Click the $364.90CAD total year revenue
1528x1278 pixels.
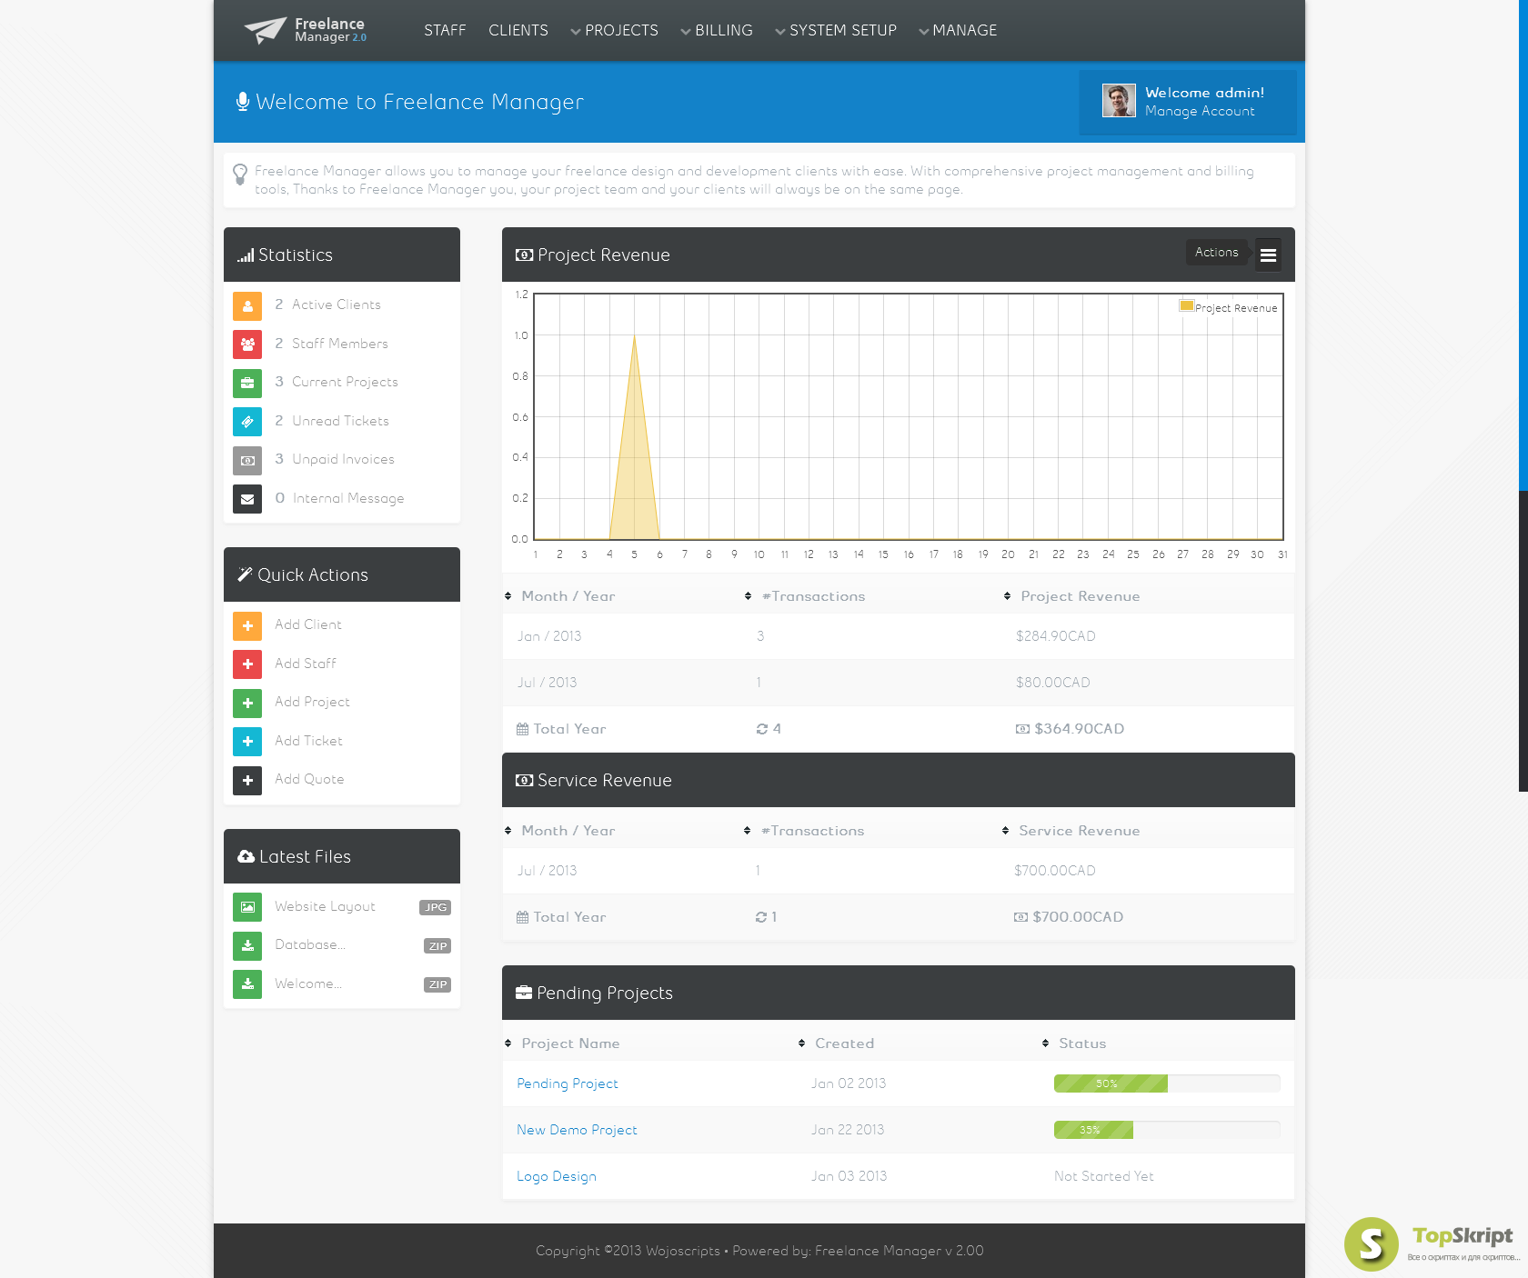coord(1079,729)
